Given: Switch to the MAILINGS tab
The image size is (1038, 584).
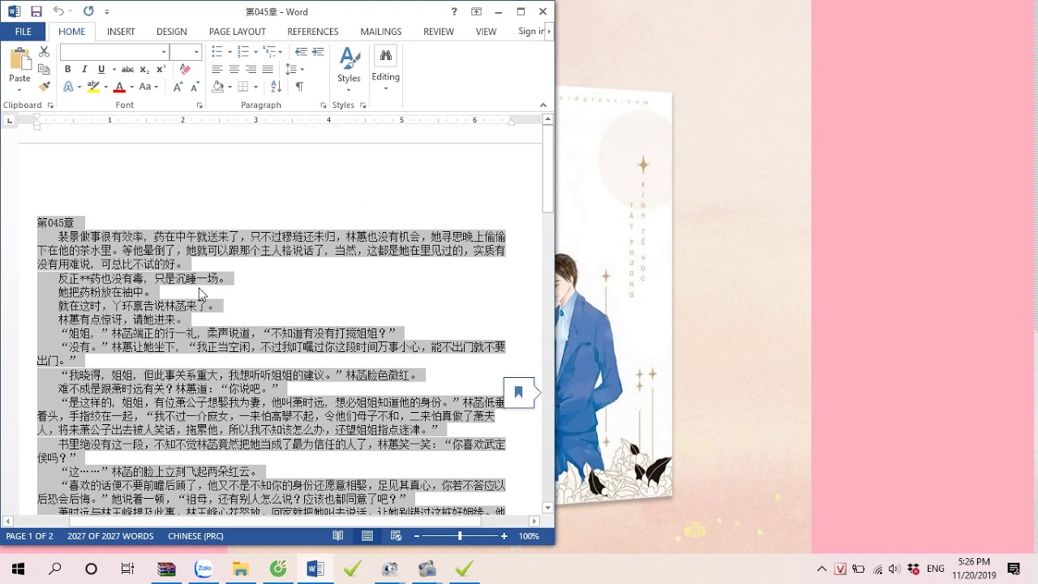Looking at the screenshot, I should [381, 32].
